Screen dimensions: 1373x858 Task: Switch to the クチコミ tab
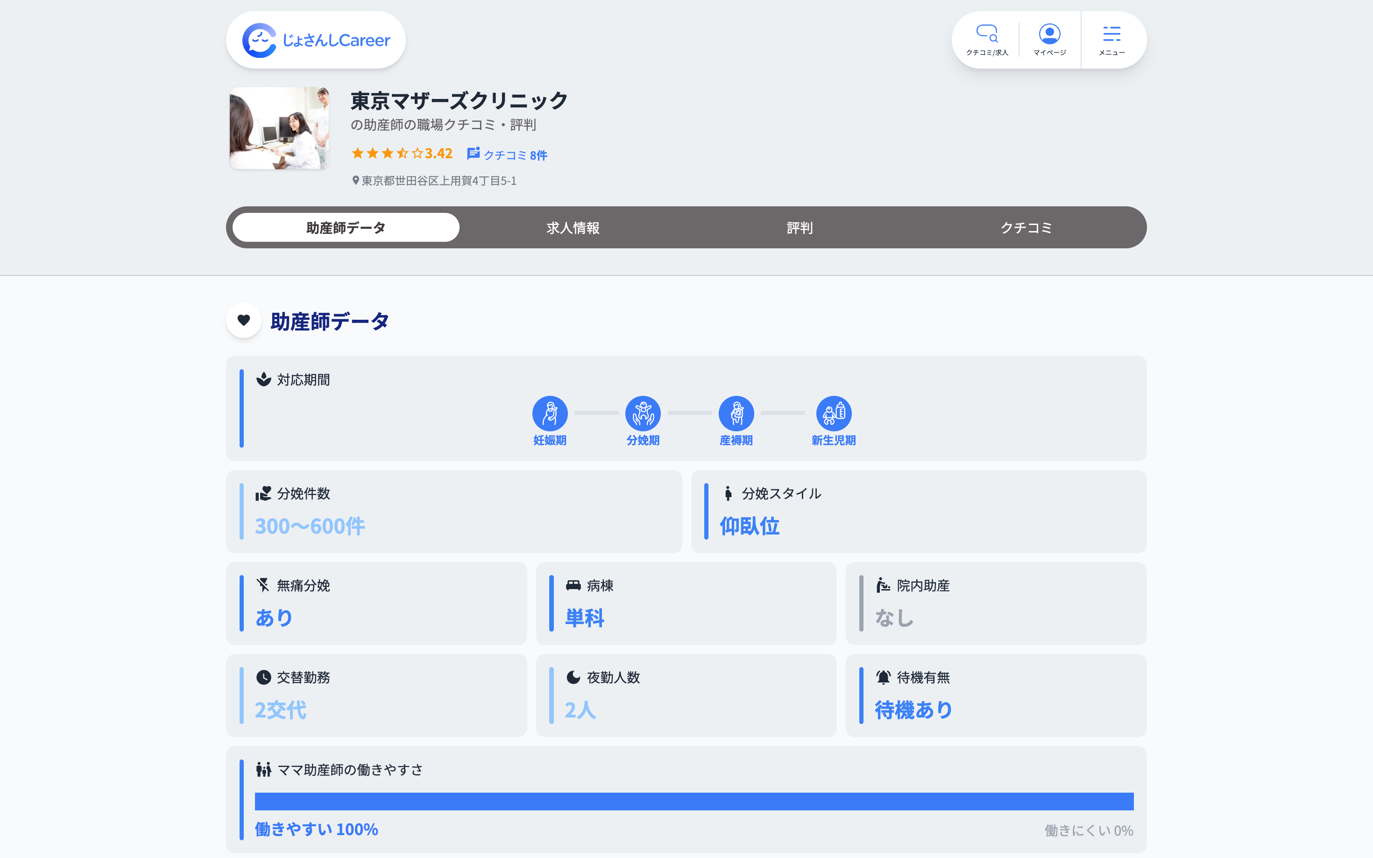pos(1026,227)
